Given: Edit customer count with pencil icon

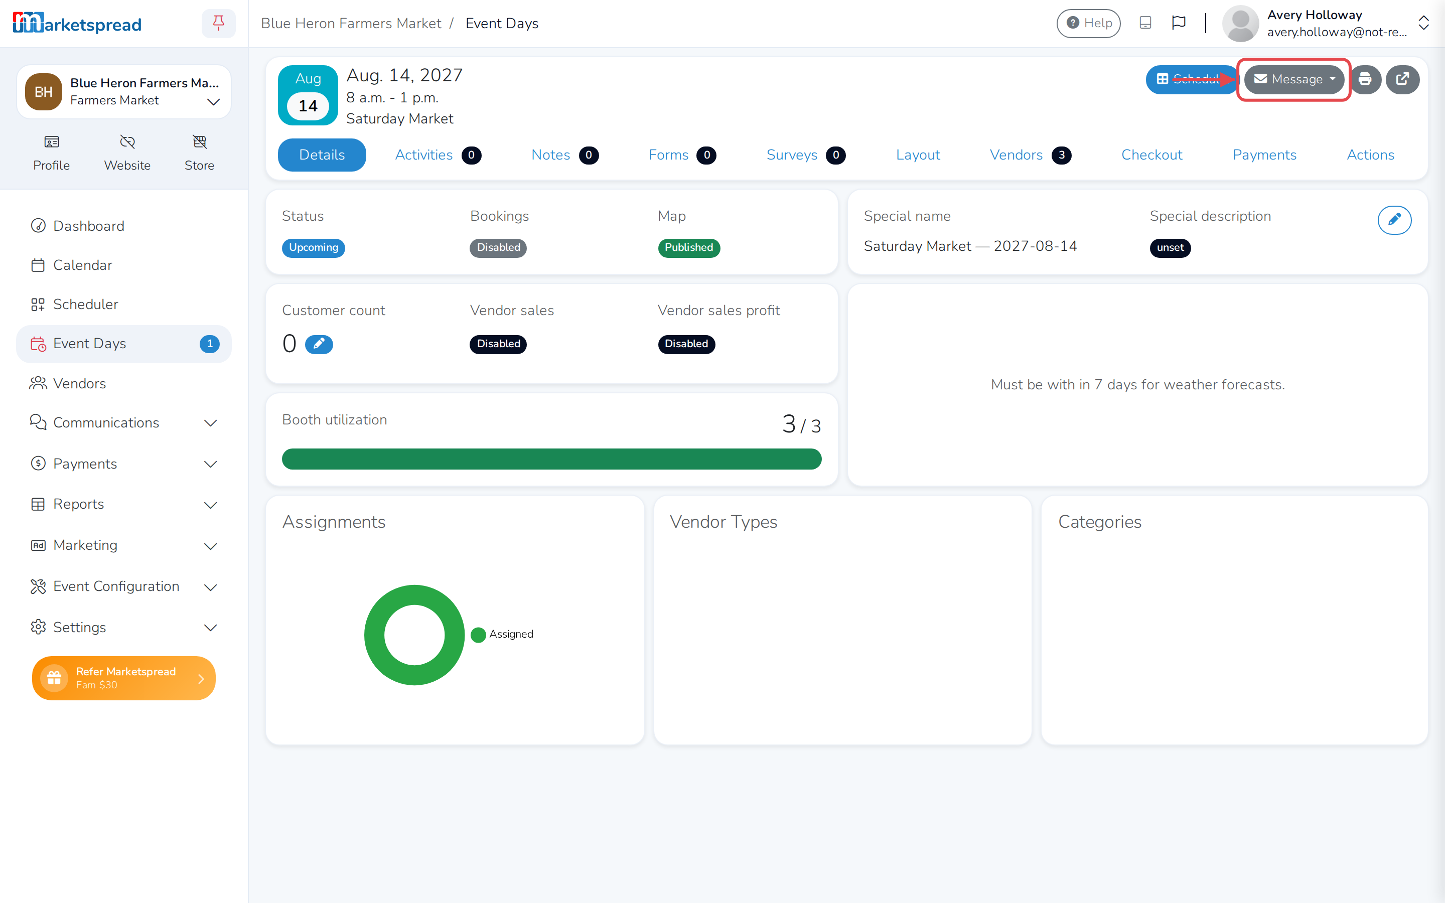Looking at the screenshot, I should pos(319,344).
